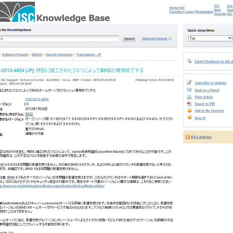Open the CVE-2013-4854 link
This screenshot has width=233, height=233.
37,100
